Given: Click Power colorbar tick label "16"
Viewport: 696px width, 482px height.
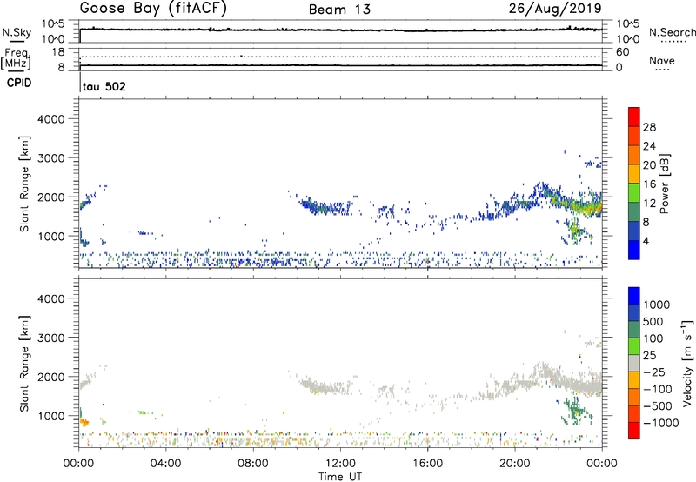Looking at the screenshot, I should point(649,184).
